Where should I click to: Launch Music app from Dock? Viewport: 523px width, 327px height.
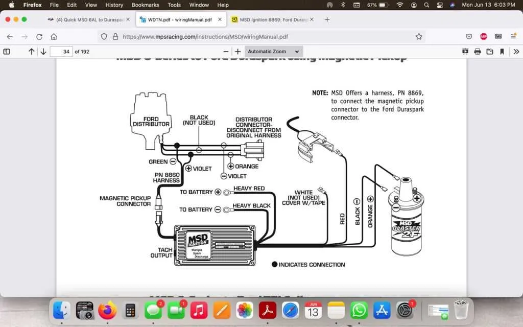tap(199, 310)
